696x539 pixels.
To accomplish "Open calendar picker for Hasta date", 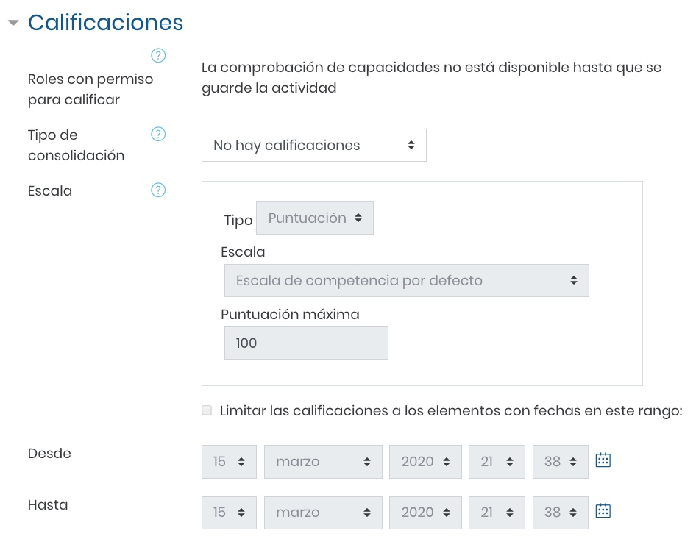I will [603, 511].
